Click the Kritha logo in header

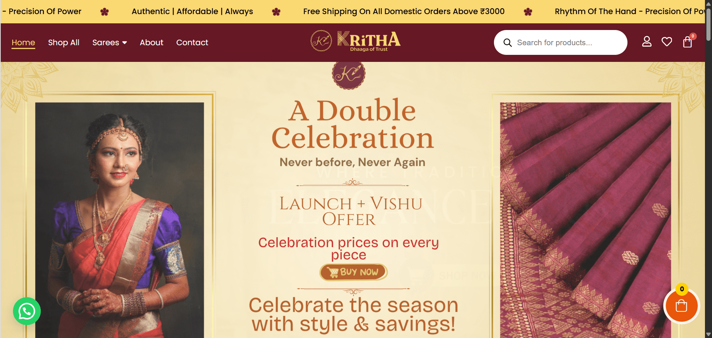[355, 41]
